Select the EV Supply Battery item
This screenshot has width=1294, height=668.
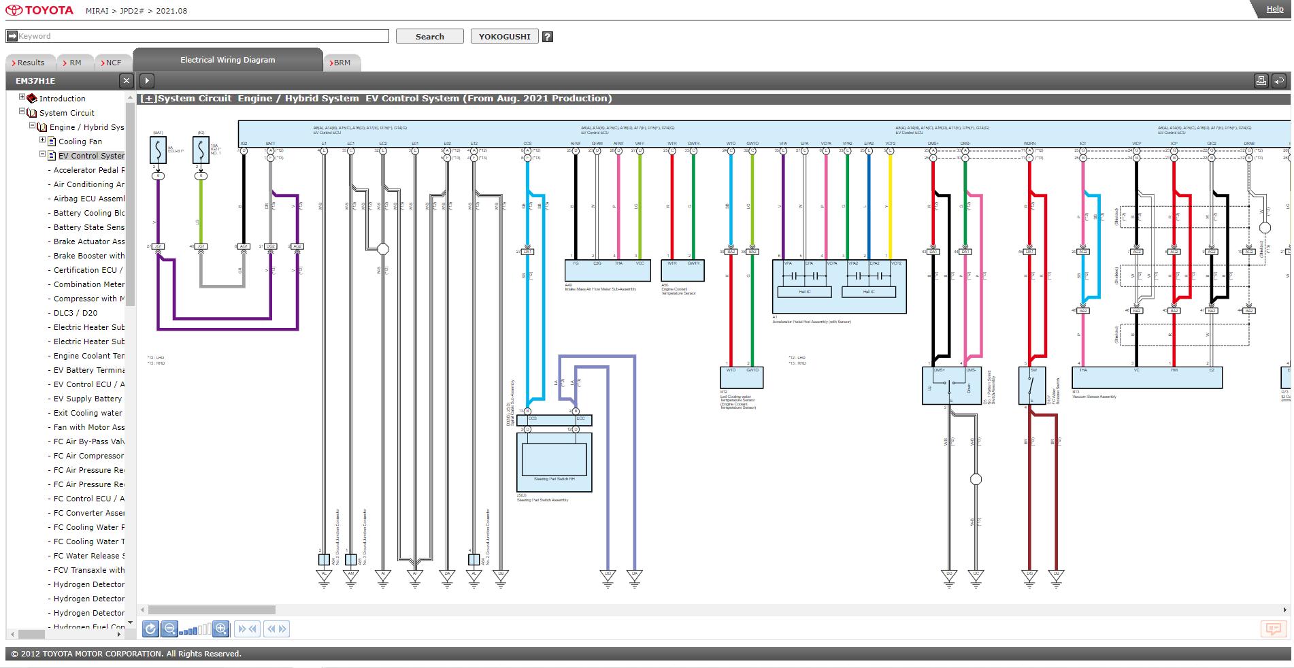pos(88,399)
